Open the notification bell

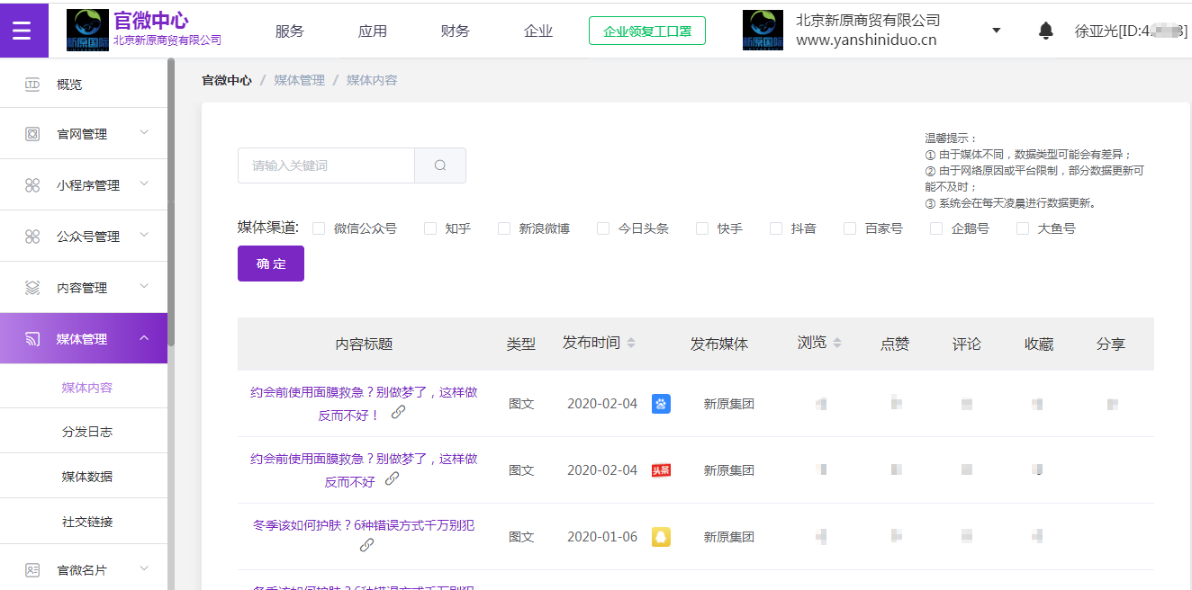pyautogui.click(x=1045, y=31)
